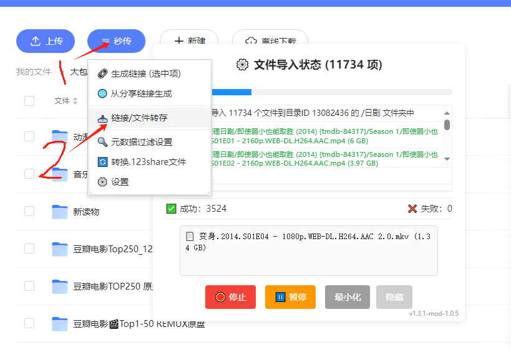This screenshot has height=350, width=511.
Task: Select checkbox for 豆瓣电影TOP250 原盘 folder
Action: click(29, 286)
